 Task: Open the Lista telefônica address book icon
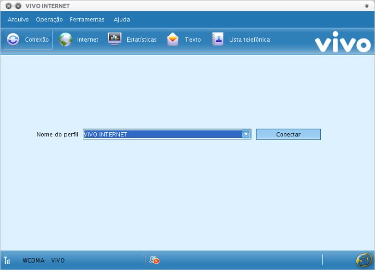tap(218, 39)
